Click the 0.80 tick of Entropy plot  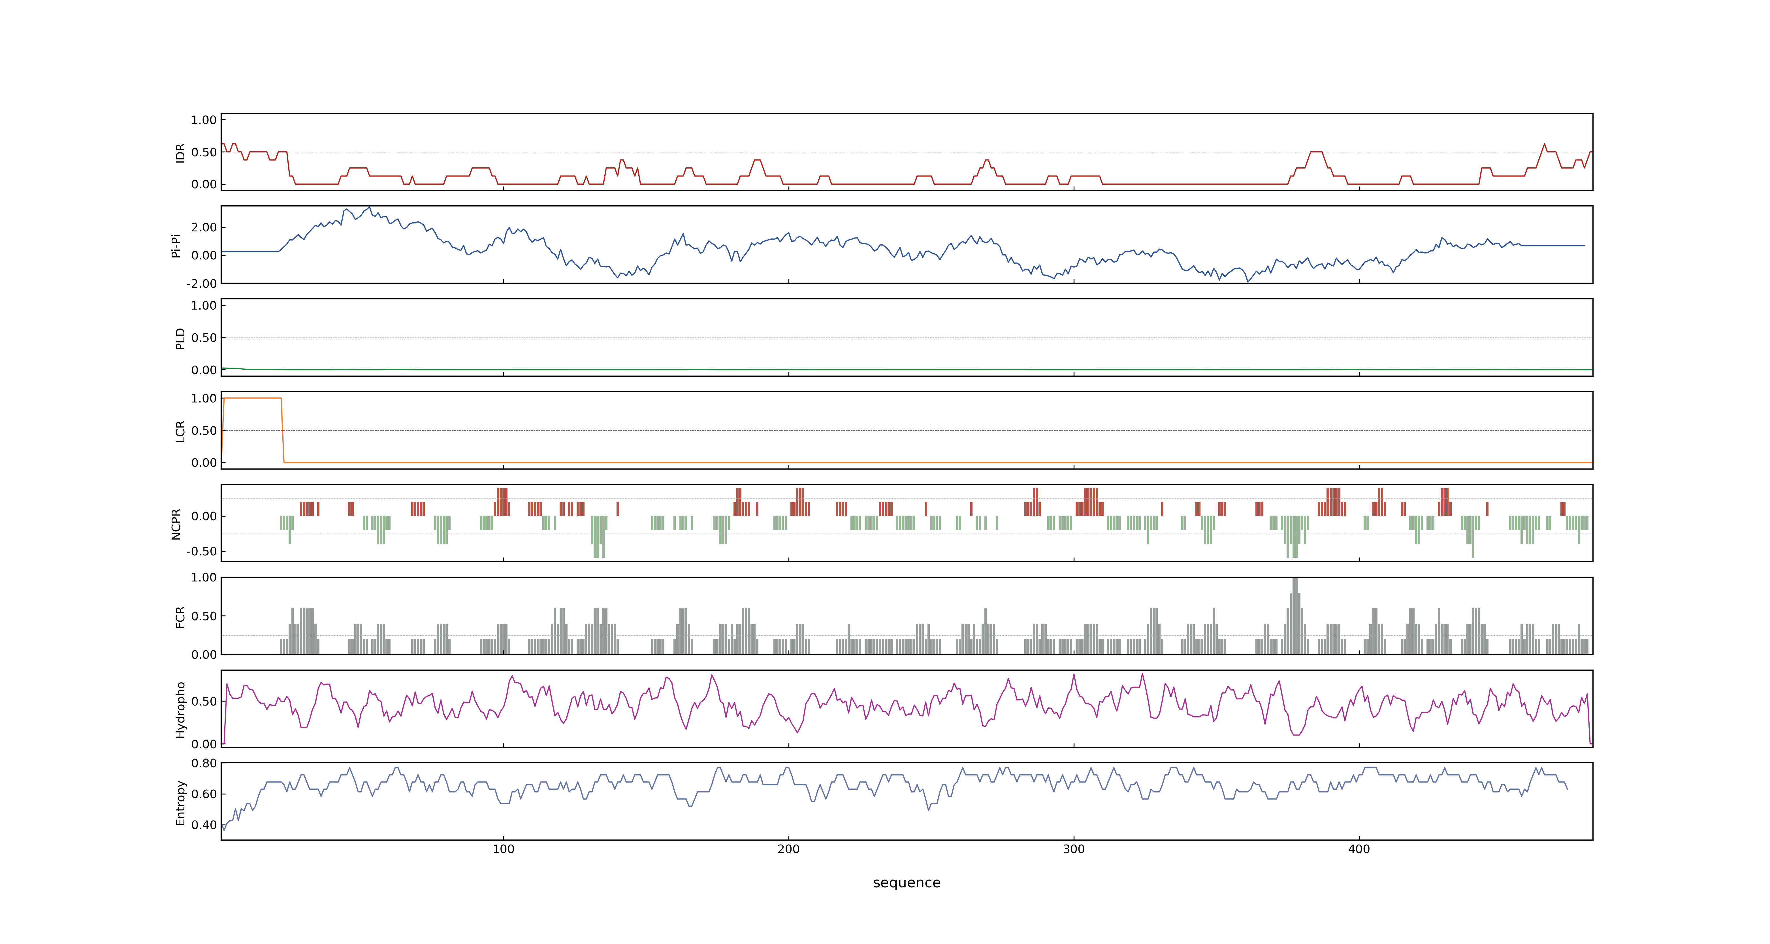[x=204, y=763]
